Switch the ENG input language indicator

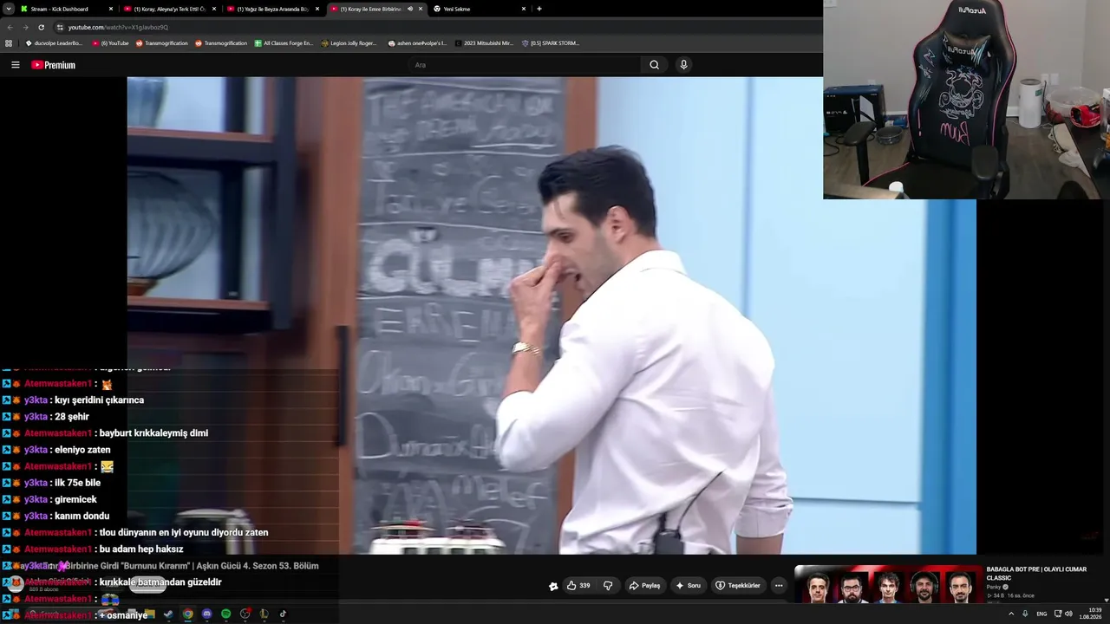coord(1041,614)
